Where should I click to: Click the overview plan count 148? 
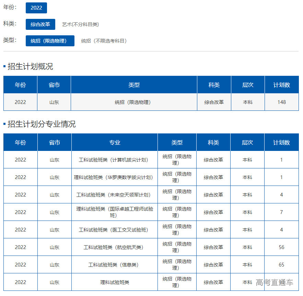pyautogui.click(x=281, y=102)
